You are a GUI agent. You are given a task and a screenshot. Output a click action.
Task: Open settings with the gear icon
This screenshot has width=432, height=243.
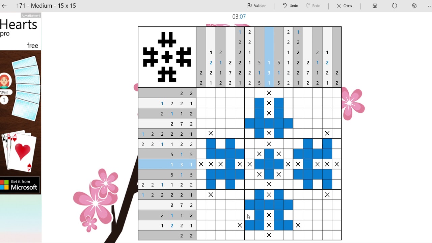pos(414,6)
